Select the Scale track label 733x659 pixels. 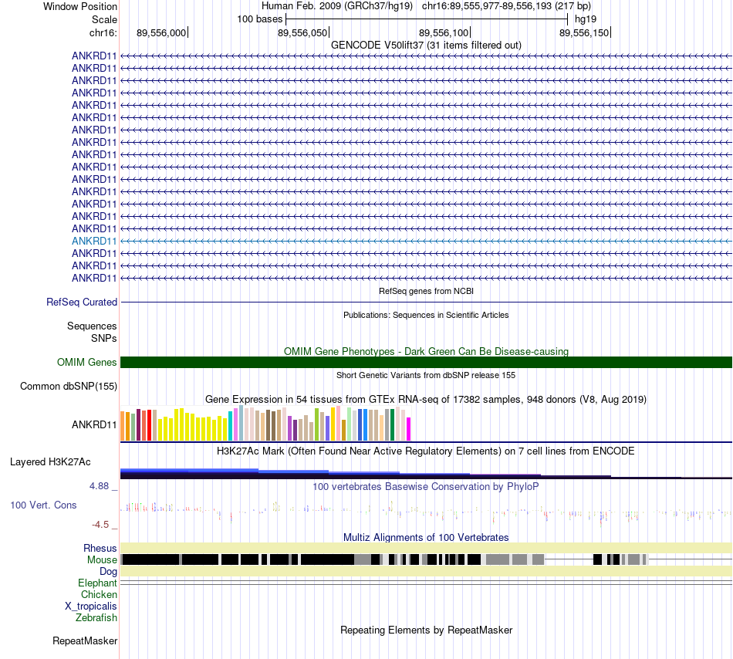click(104, 19)
